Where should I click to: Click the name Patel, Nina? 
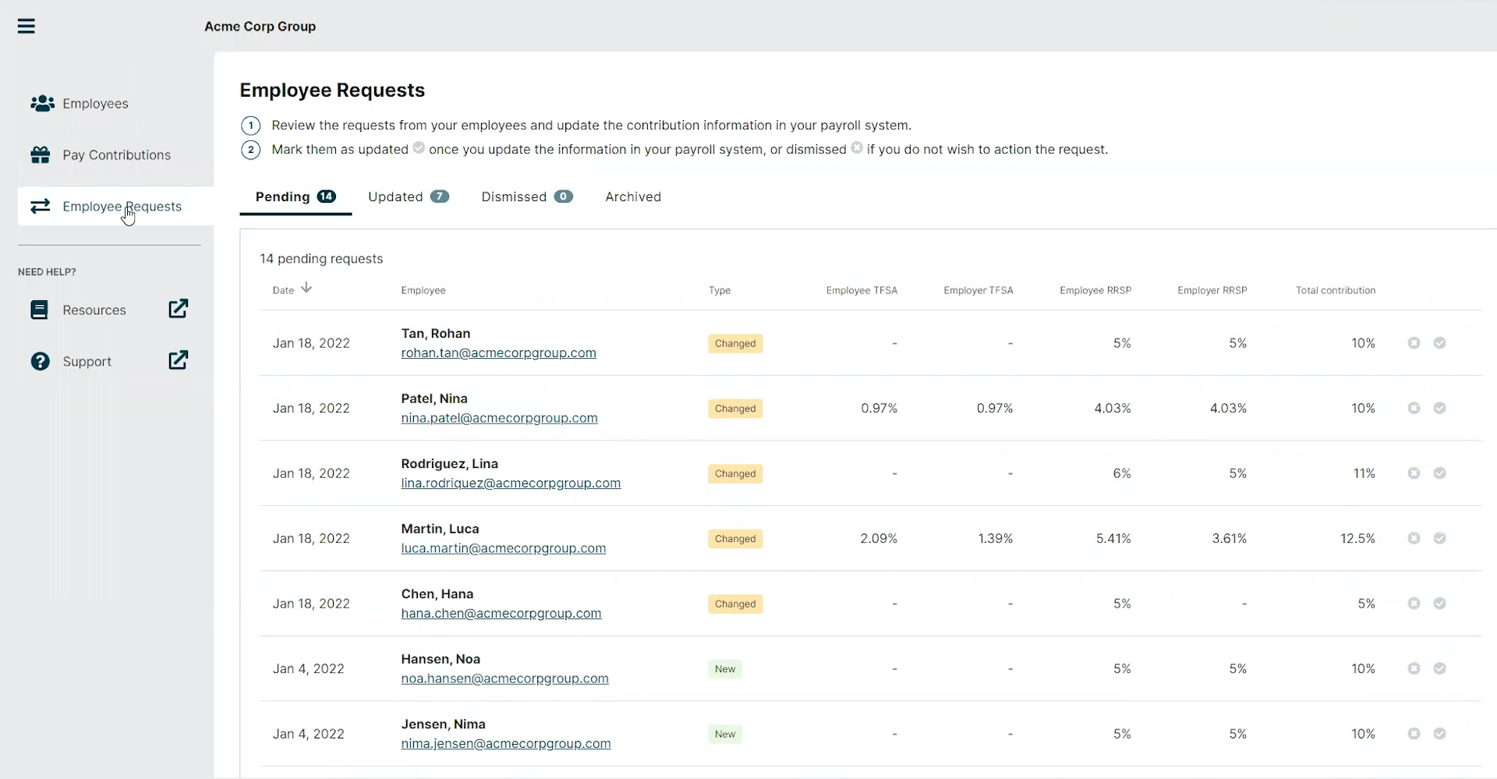pos(434,398)
